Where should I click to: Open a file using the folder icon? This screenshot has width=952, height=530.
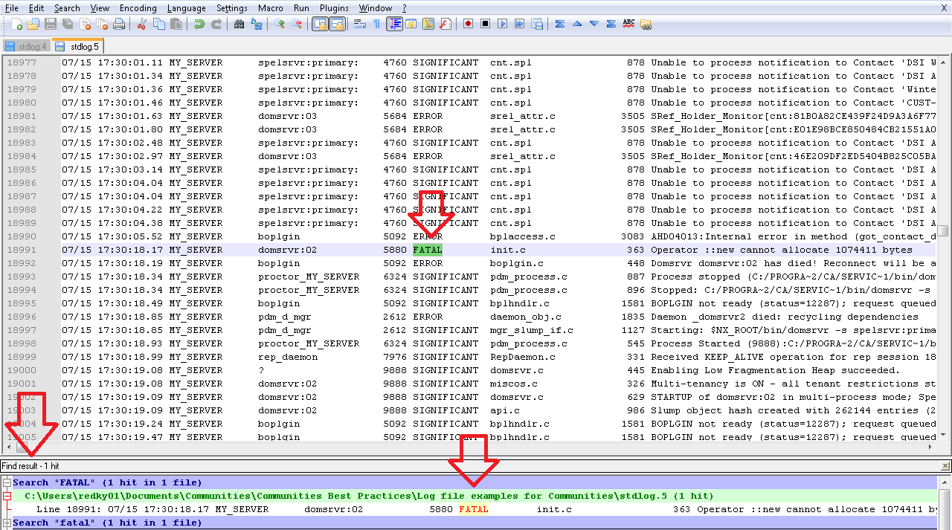coord(33,24)
